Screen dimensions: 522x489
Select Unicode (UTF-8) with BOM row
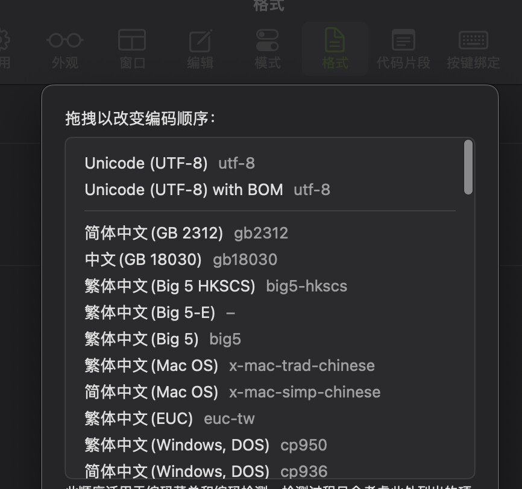point(270,190)
